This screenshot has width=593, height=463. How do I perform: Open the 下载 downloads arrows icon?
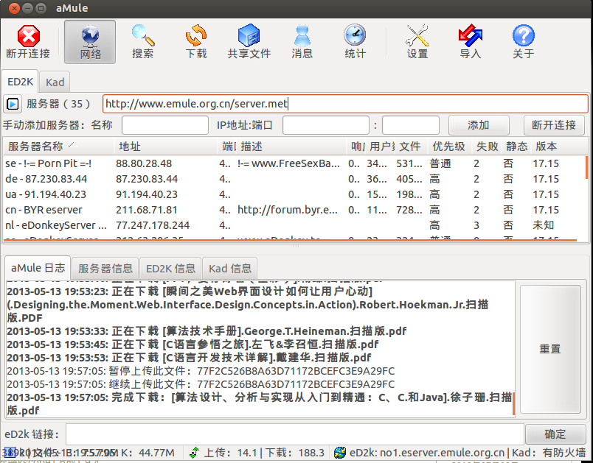196,35
